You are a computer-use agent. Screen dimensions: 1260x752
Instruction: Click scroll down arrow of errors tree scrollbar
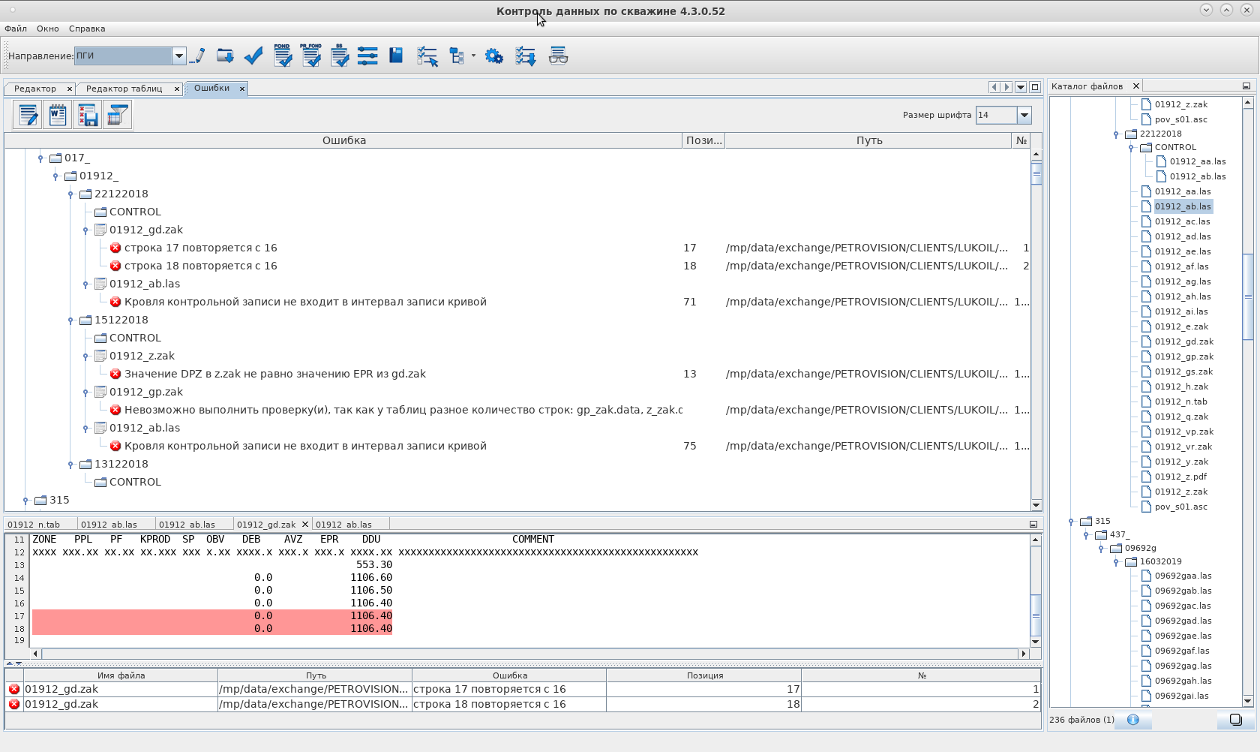coord(1036,505)
